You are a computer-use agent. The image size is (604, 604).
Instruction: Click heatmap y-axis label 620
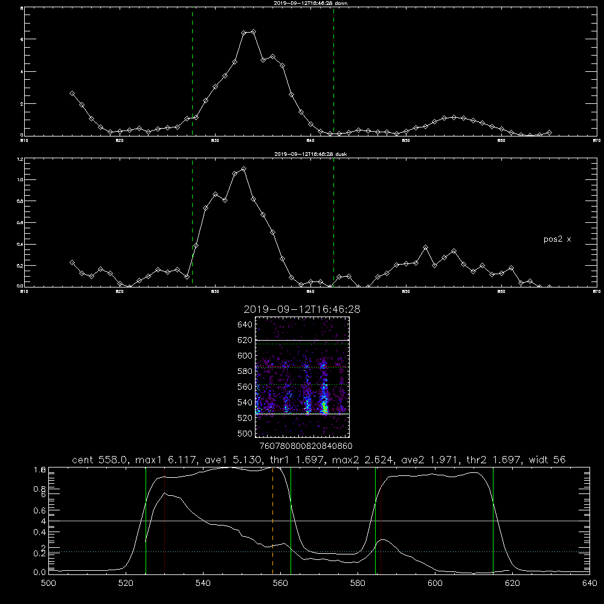[245, 340]
